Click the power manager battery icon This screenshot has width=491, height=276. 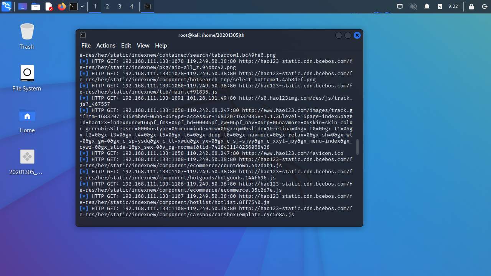[440, 7]
